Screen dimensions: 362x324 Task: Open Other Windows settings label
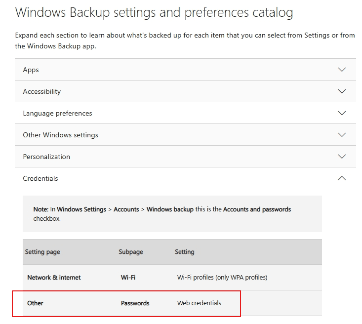[x=60, y=135]
